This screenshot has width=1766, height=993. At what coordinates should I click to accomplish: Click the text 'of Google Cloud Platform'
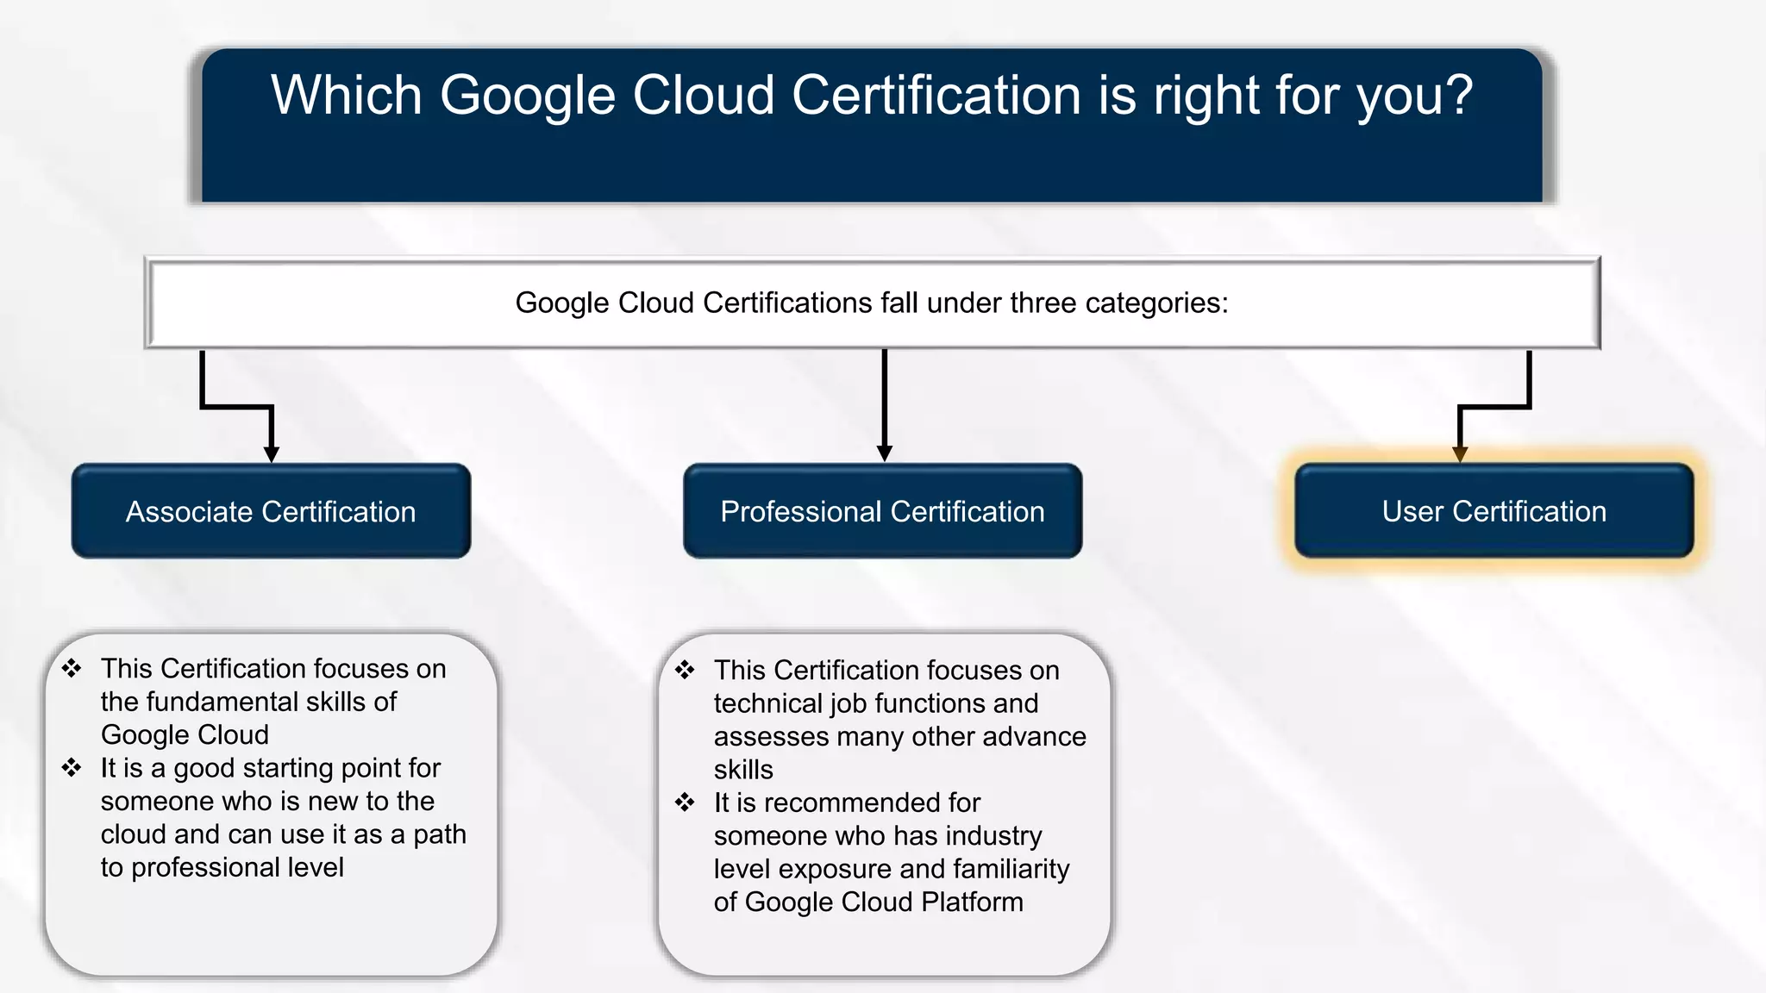coord(868,902)
